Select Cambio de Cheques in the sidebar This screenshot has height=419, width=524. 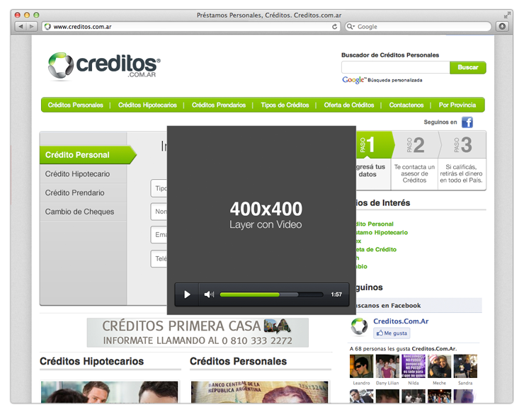(83, 212)
